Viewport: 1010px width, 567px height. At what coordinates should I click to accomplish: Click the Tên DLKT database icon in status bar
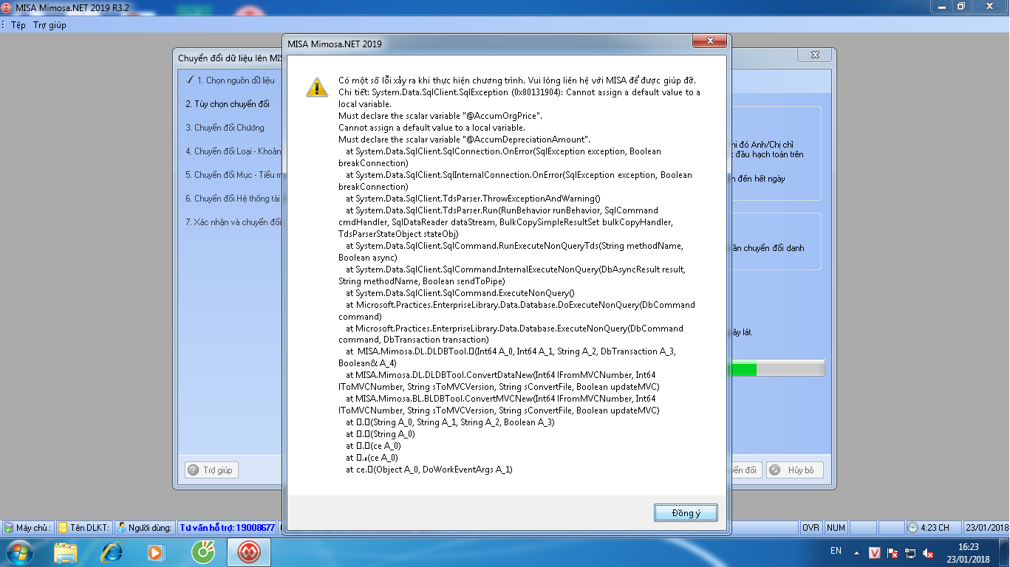[x=64, y=528]
